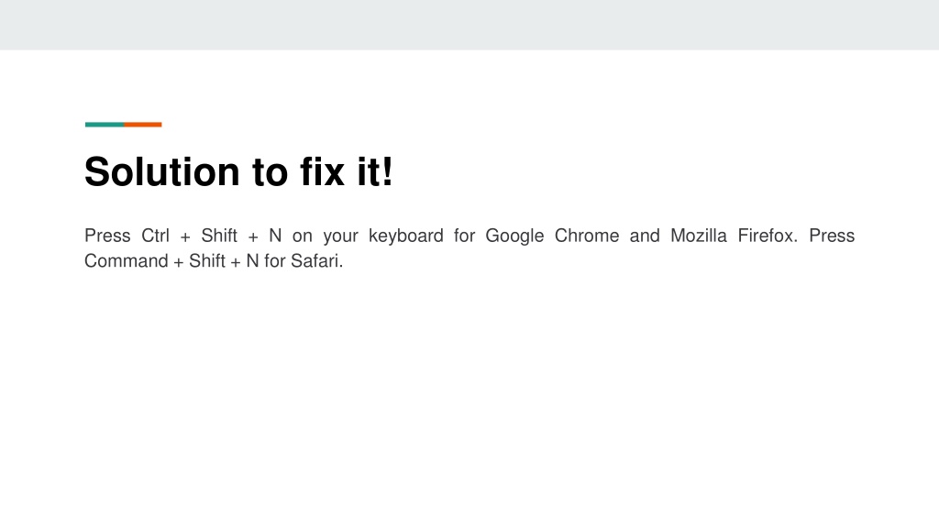The height and width of the screenshot is (528, 939).
Task: Click the teal segment of the accent line
Action: 105,125
